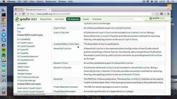This screenshot has width=177, height=99.
Task: Open the IdeaWorkspace sidebar link
Action: click(x=24, y=74)
